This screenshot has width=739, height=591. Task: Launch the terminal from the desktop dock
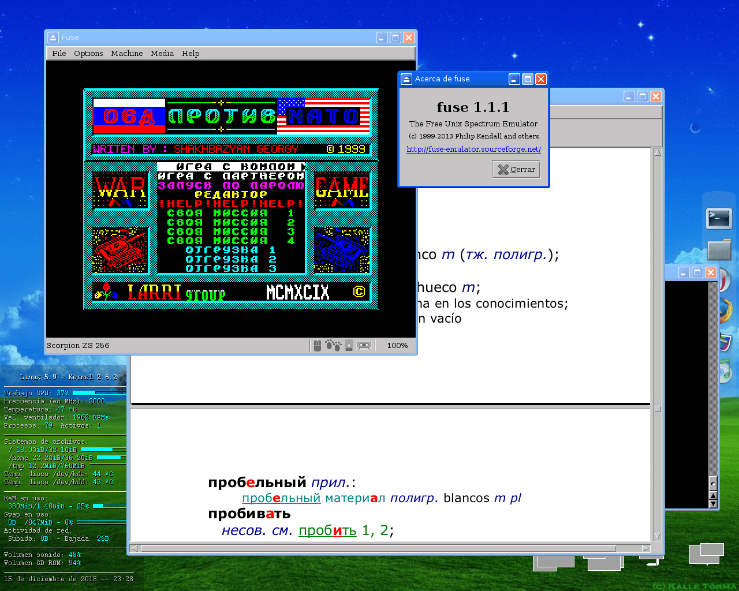(x=719, y=218)
